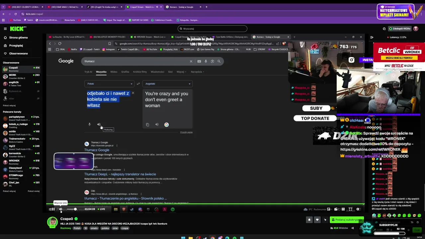Screen dimensions: 425x239
Task: Click the Zdobądź KICKs button
Action: (399, 29)
